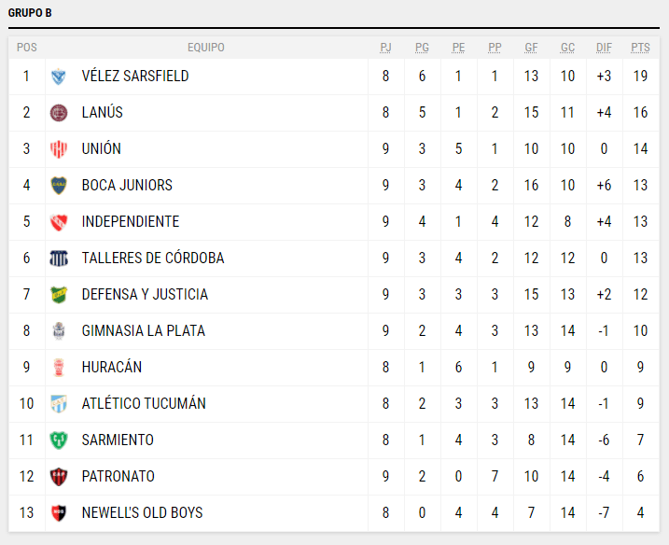Select the Grupo B heading
669x545 pixels.
pyautogui.click(x=30, y=13)
